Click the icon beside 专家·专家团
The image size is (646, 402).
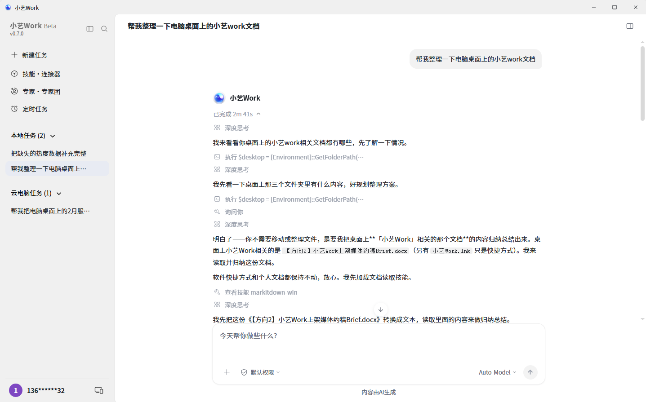pyautogui.click(x=14, y=91)
